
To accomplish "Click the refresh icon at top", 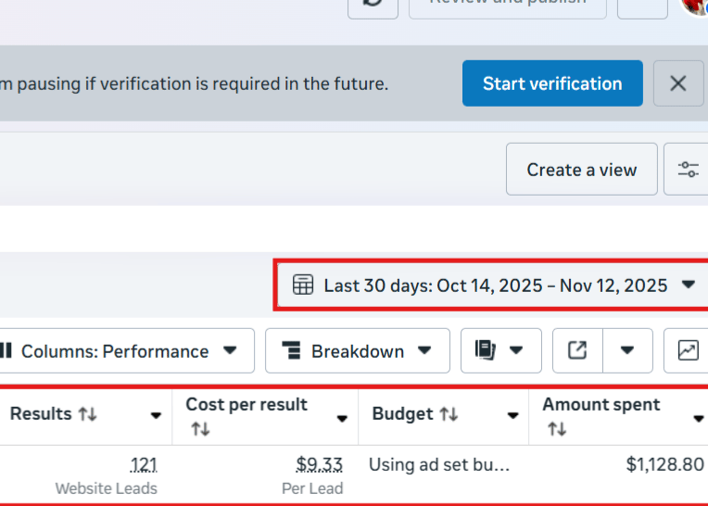I will coord(373,5).
